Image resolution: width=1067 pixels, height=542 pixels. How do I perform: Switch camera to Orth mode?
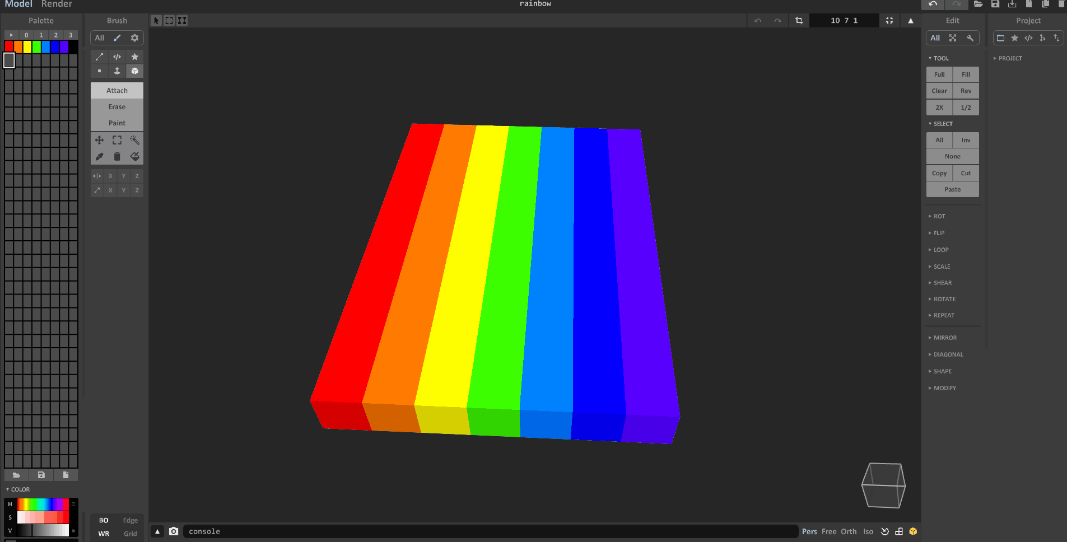coord(849,531)
